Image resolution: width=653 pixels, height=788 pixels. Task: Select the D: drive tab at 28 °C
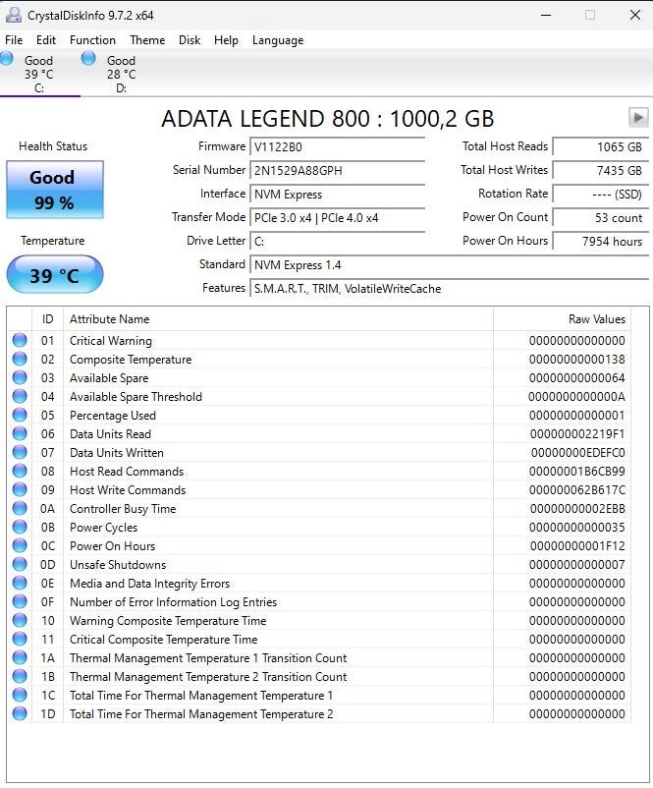pyautogui.click(x=120, y=75)
